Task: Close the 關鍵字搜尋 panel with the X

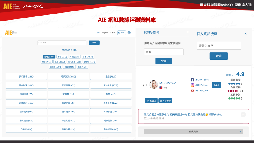Action: (187, 32)
